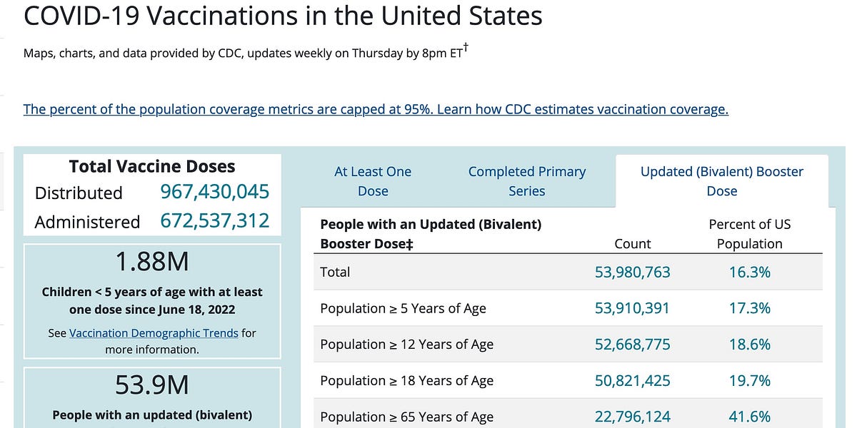Screen dimensions: 857x428
Task: Click the 41.6% value for ages 65 and older
Action: pos(749,416)
